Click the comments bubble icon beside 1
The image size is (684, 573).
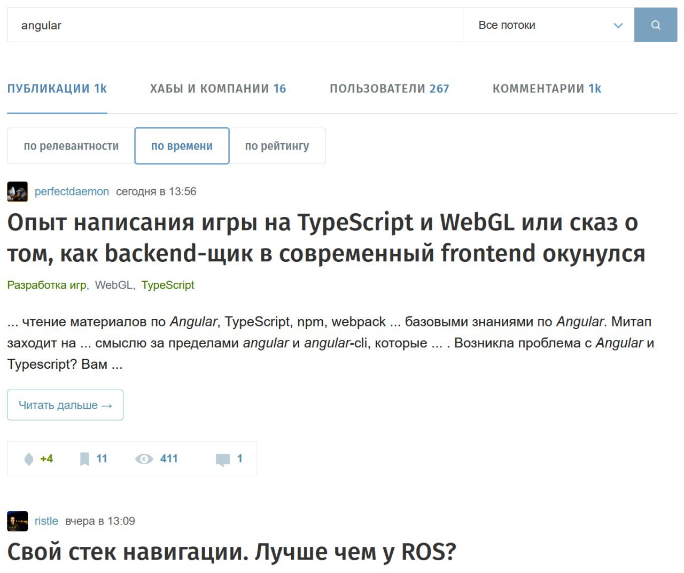[x=223, y=460]
